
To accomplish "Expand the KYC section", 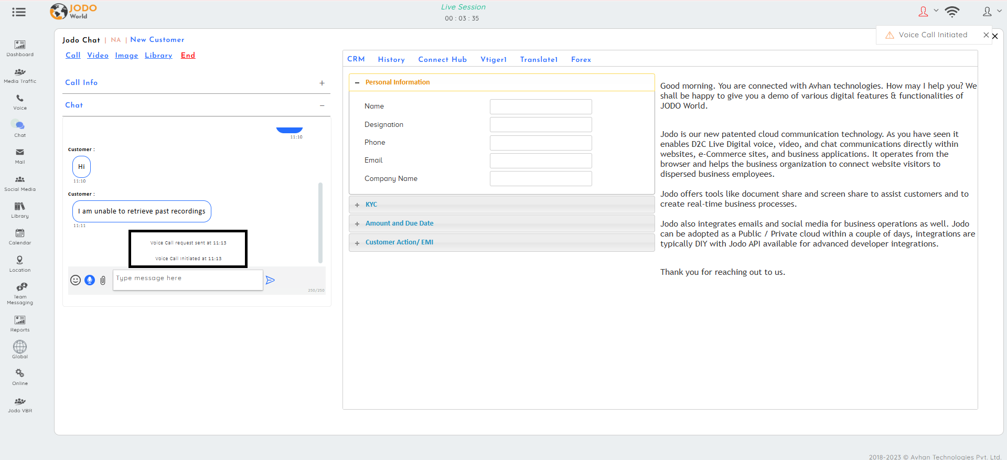I will (x=501, y=205).
